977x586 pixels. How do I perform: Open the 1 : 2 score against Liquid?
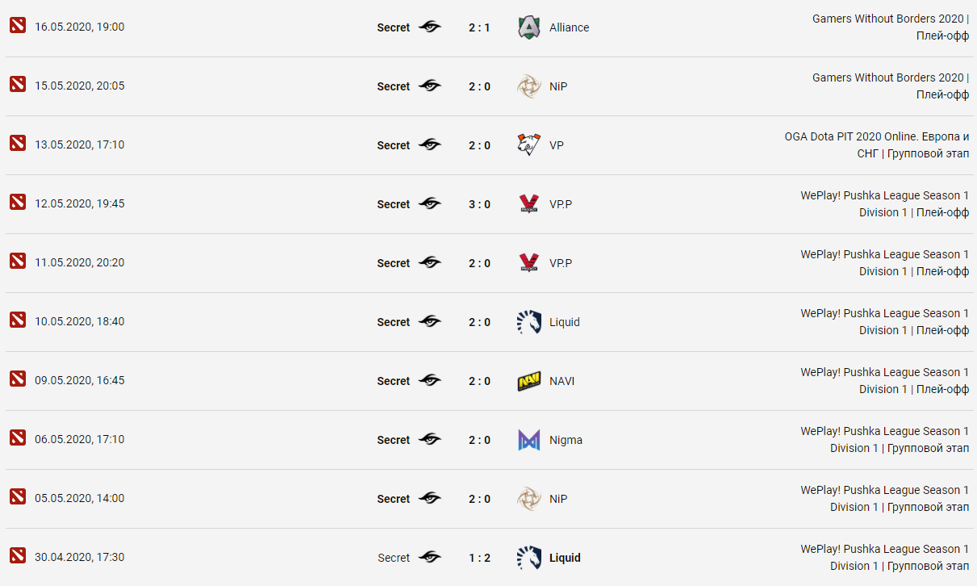point(479,558)
